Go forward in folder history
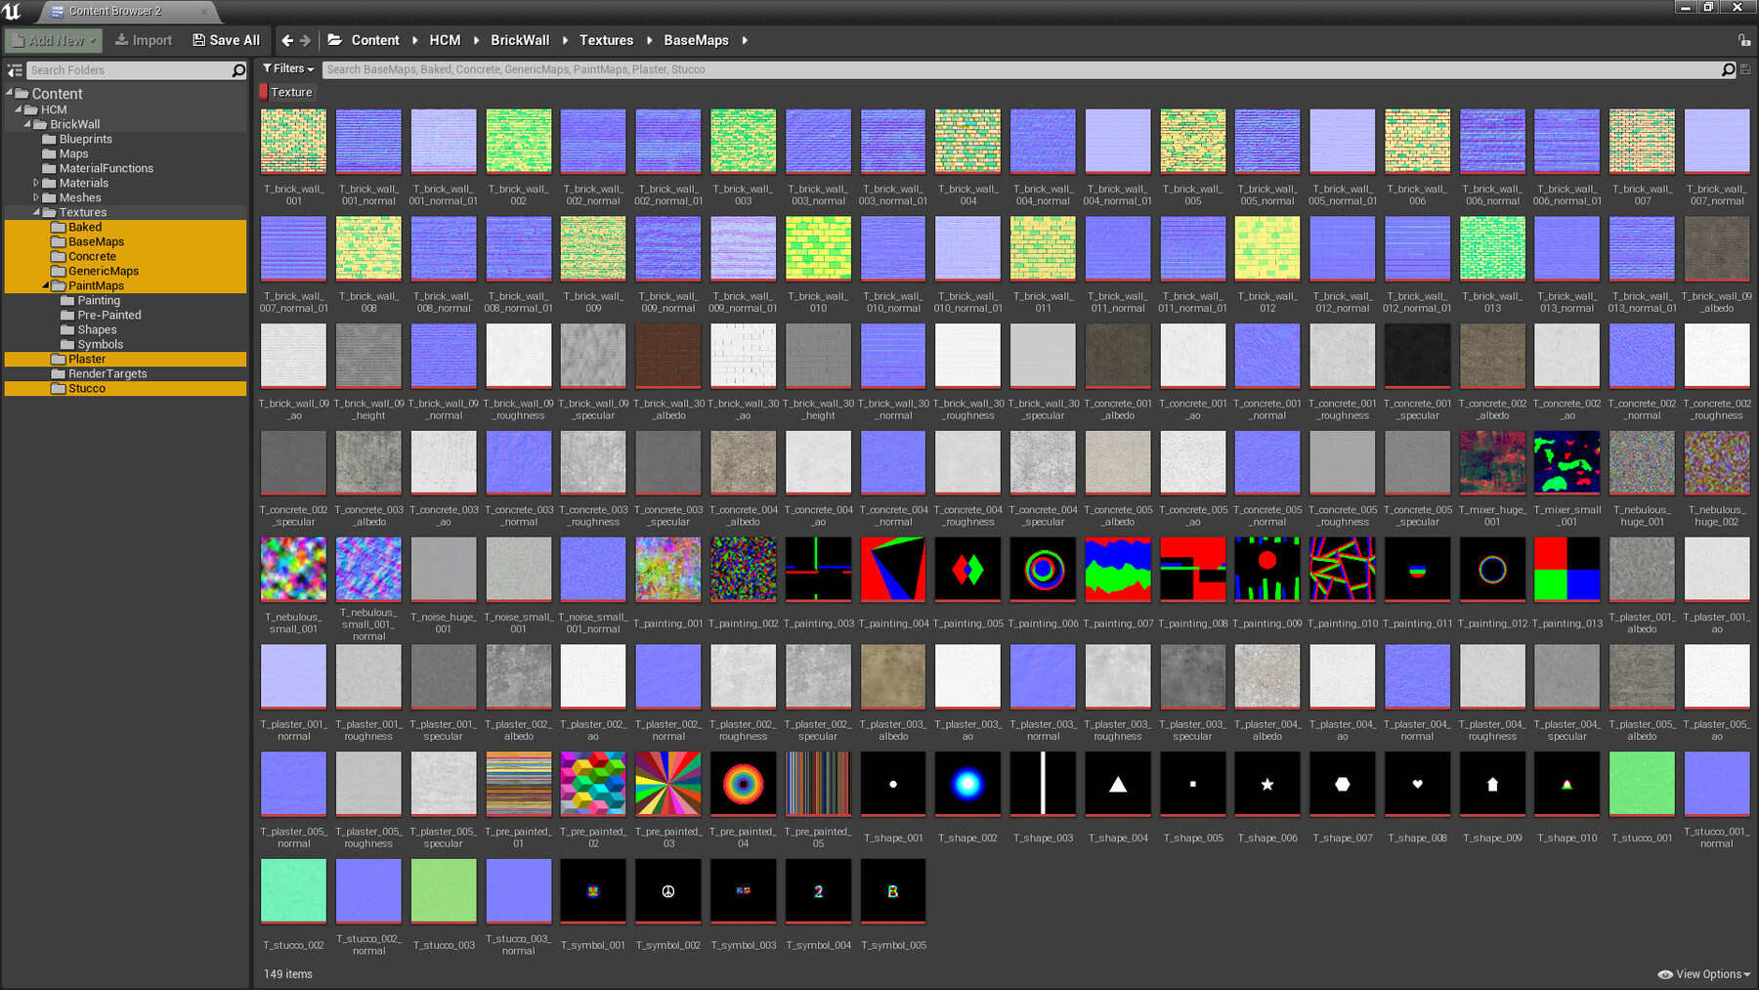Screen dimensions: 1759x990 (x=305, y=40)
